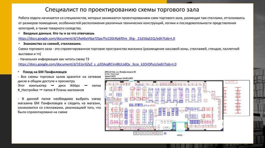The height and width of the screenshot is (148, 265).
Task: Click the paragraph starting 'Схема торгового зала - это'
Action: [x=129, y=51]
